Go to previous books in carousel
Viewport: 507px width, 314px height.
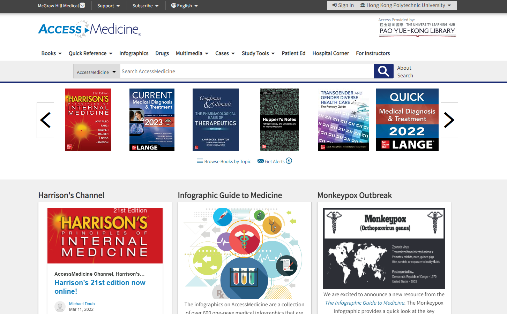coord(45,120)
